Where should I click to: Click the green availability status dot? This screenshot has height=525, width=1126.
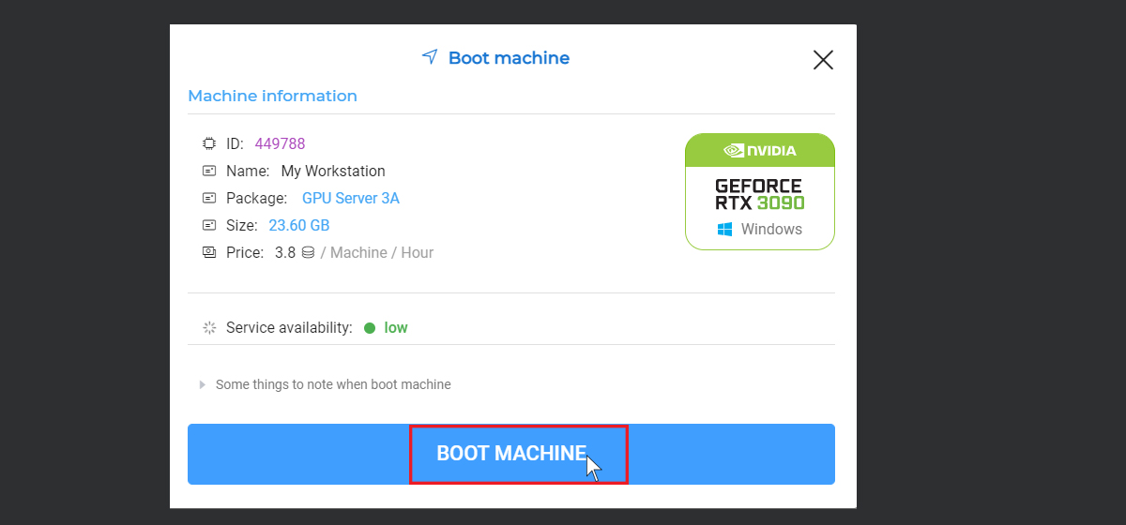click(x=370, y=328)
